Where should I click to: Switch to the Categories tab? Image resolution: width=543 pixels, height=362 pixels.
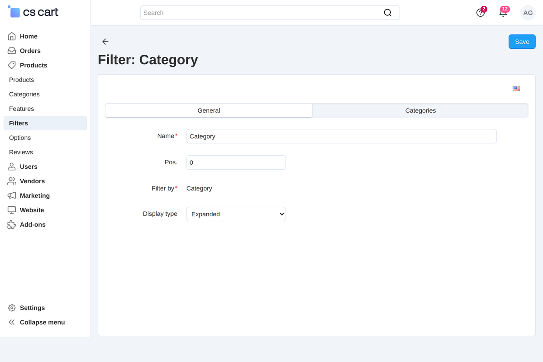pos(420,110)
